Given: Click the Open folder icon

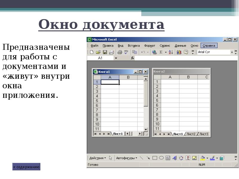Looking at the screenshot, I should click(98, 52).
